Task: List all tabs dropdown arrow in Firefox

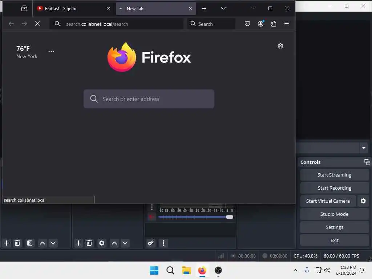Action: pos(223,9)
